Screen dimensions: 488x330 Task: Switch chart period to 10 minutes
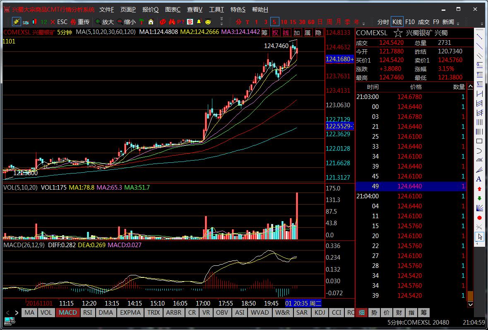point(284,22)
